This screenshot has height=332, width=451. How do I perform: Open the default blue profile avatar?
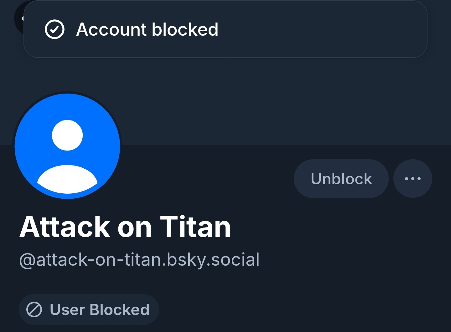click(67, 146)
